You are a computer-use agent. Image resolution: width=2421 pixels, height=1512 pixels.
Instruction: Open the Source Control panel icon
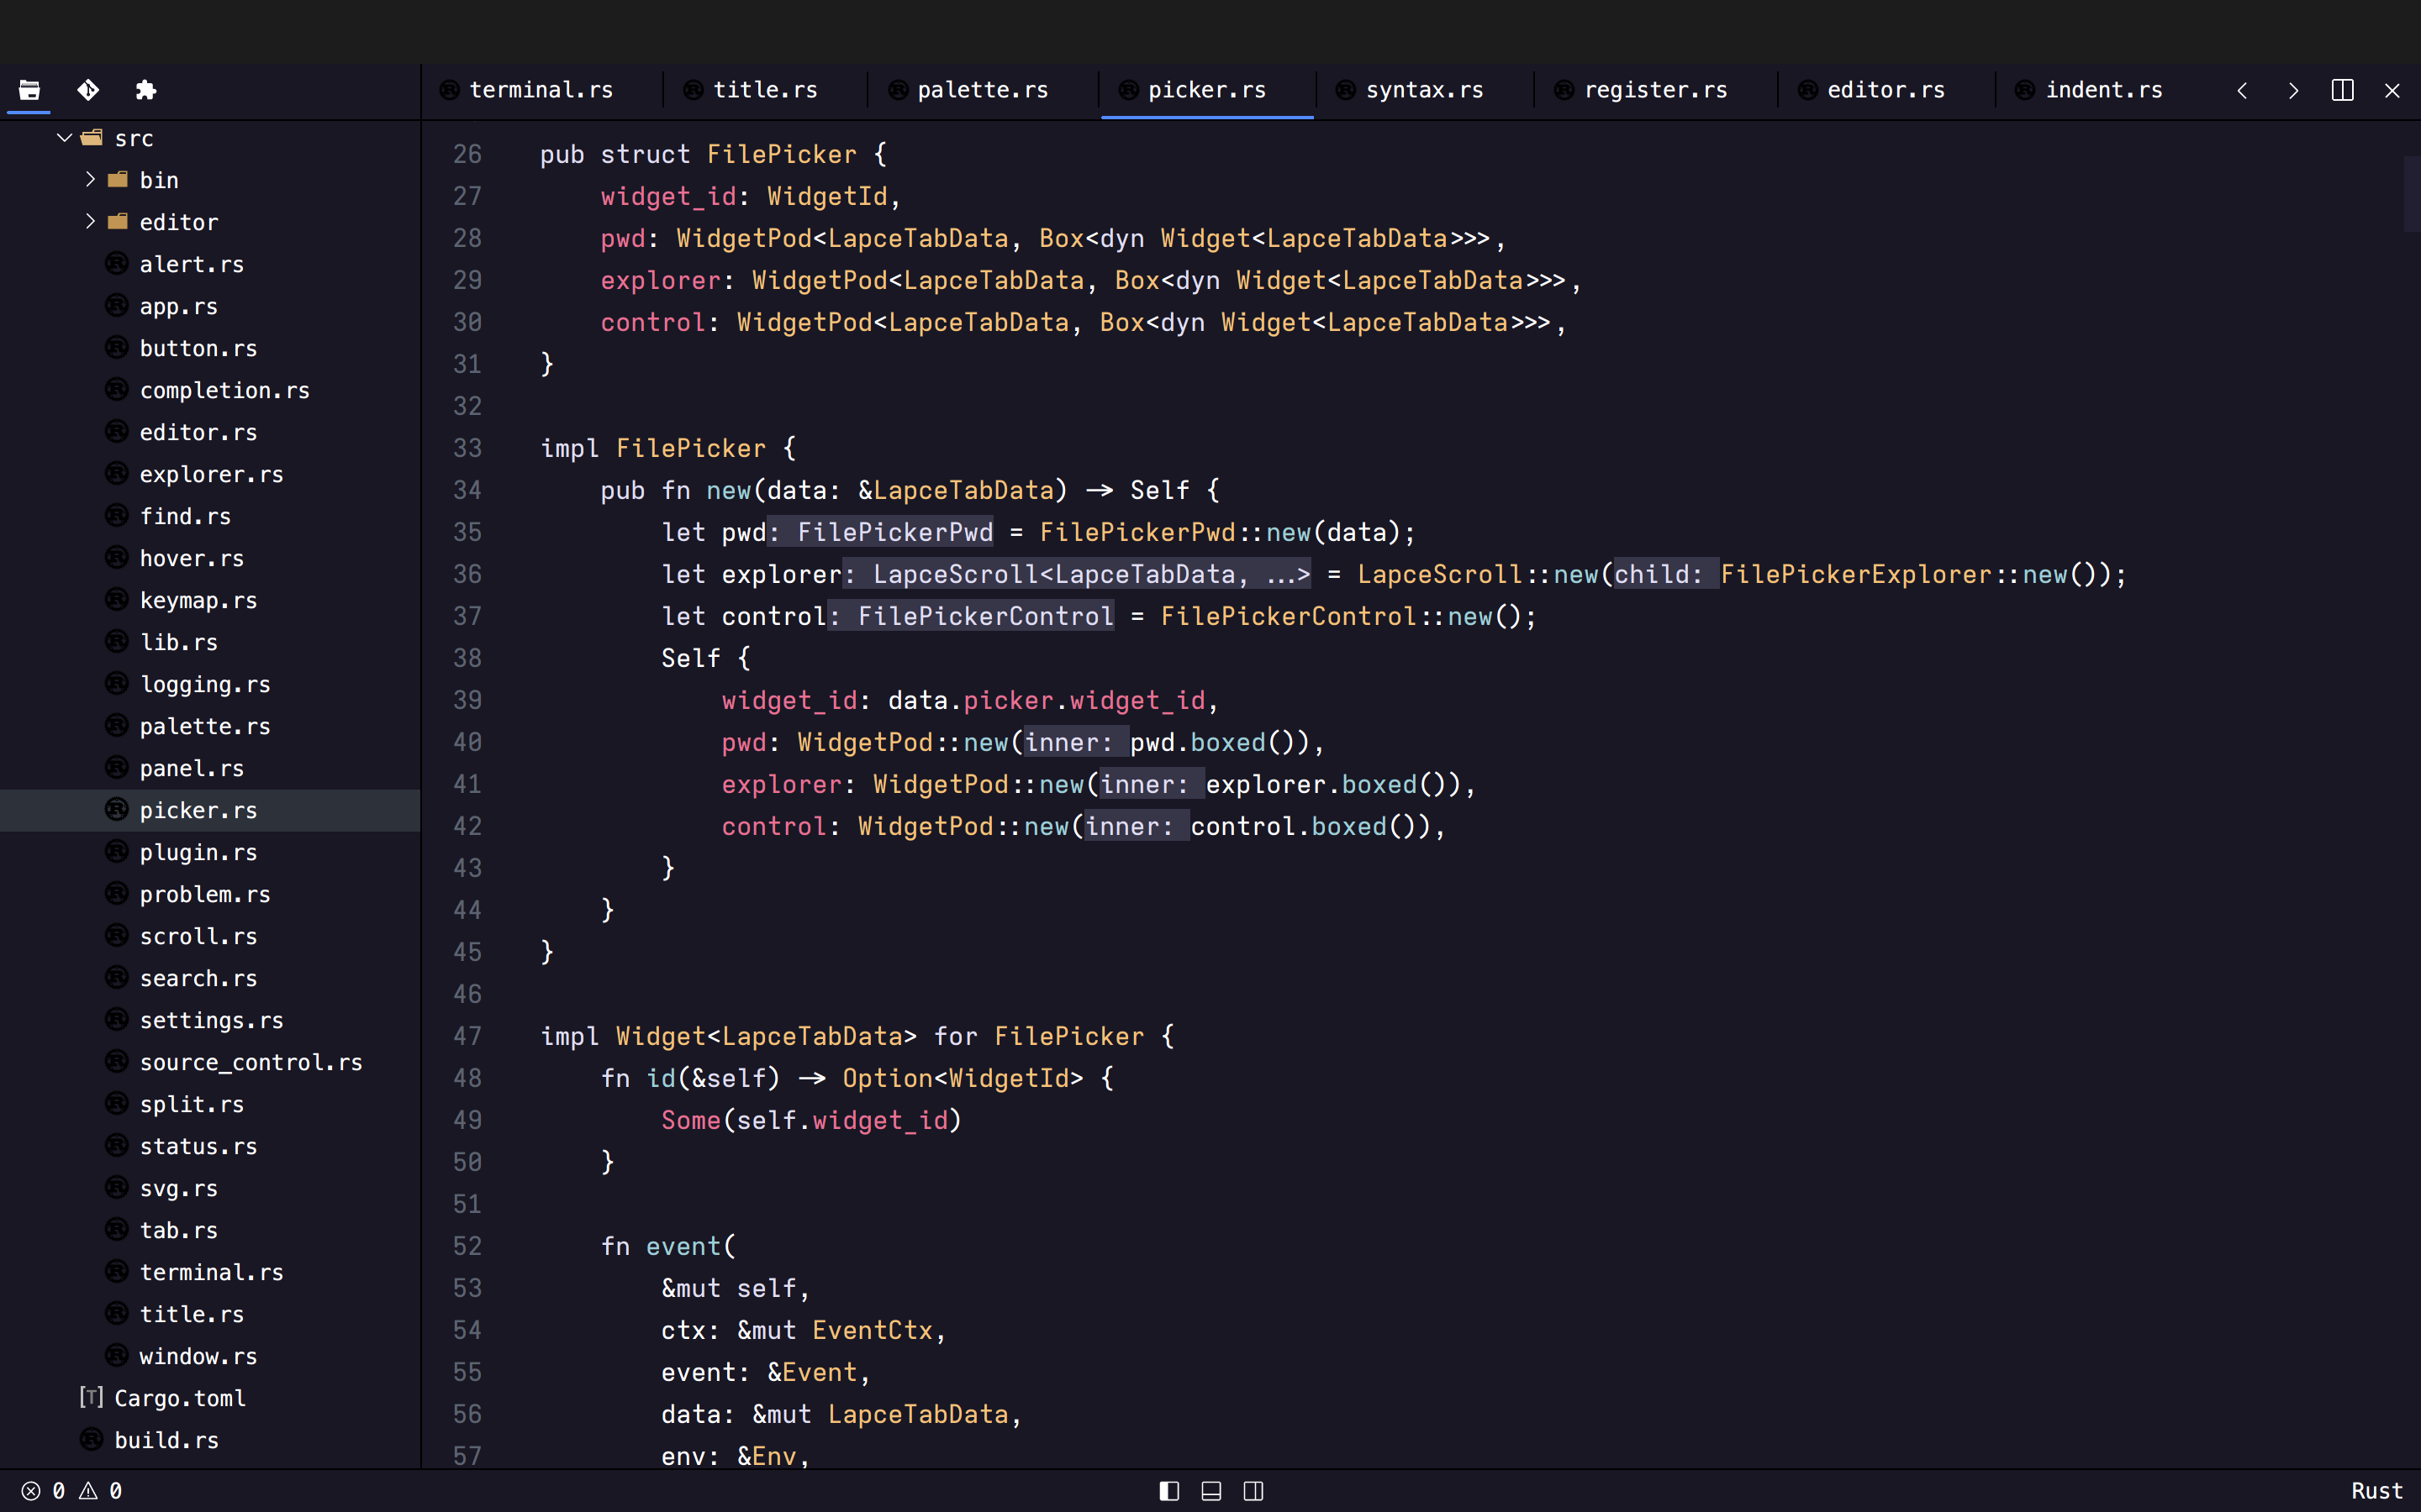point(88,90)
